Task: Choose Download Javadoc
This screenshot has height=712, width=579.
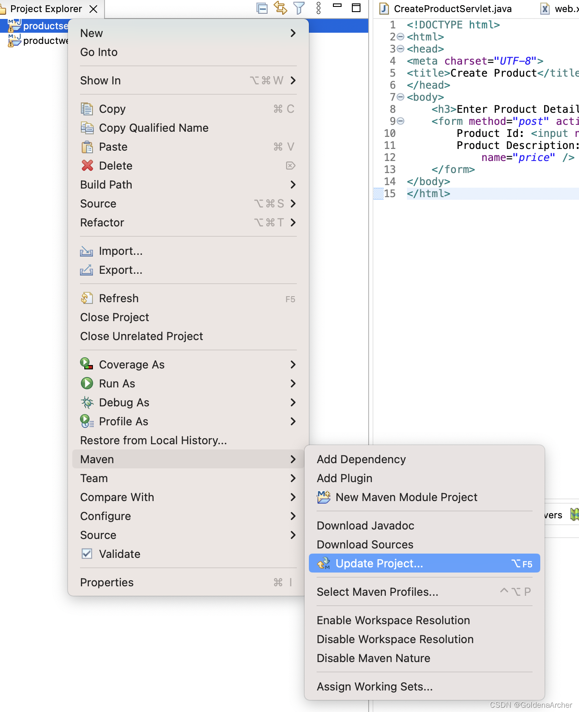Action: tap(425, 526)
